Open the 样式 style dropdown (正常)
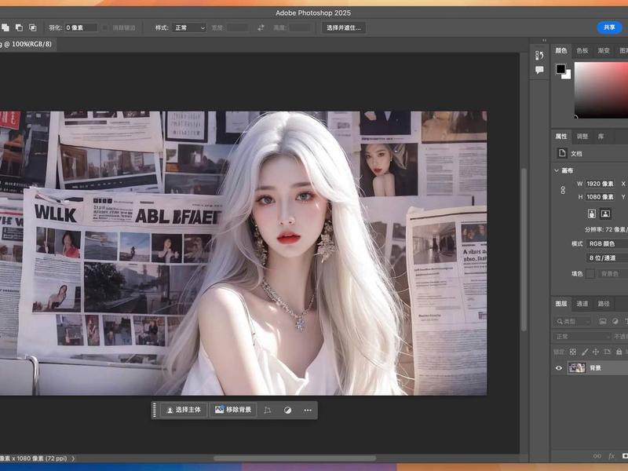Viewport: 628px width, 471px height. (x=189, y=27)
